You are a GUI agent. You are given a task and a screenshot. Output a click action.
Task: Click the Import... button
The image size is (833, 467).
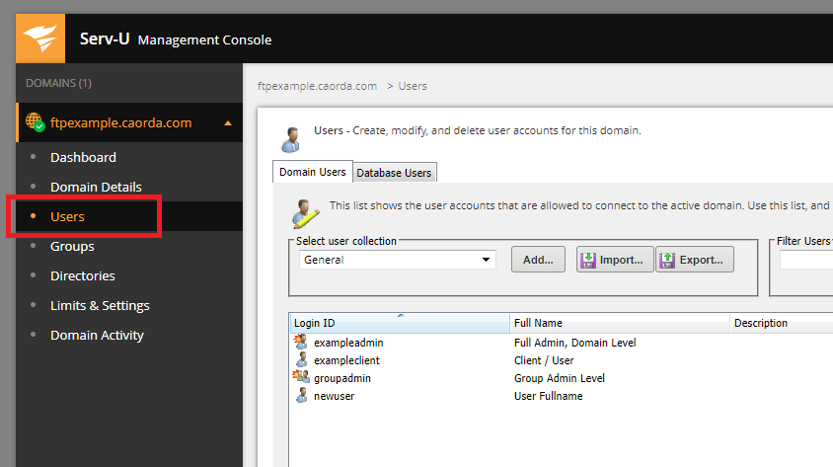615,260
